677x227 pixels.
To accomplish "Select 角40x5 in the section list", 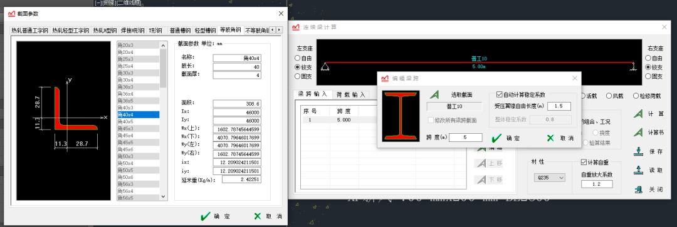I will point(138,121).
